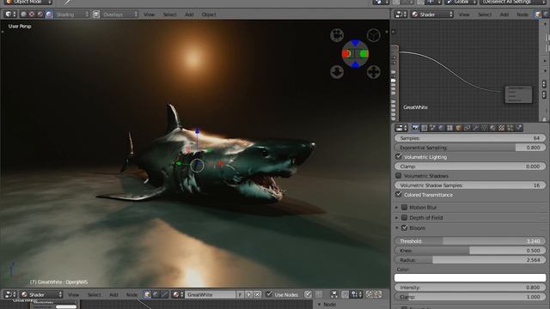Click the Volumetric Shadow Samples field
Viewport: 550px width, 309px height.
pos(470,185)
